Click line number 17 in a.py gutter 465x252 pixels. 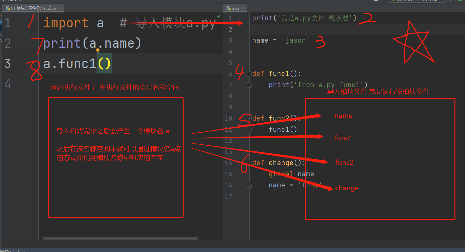pos(229,196)
